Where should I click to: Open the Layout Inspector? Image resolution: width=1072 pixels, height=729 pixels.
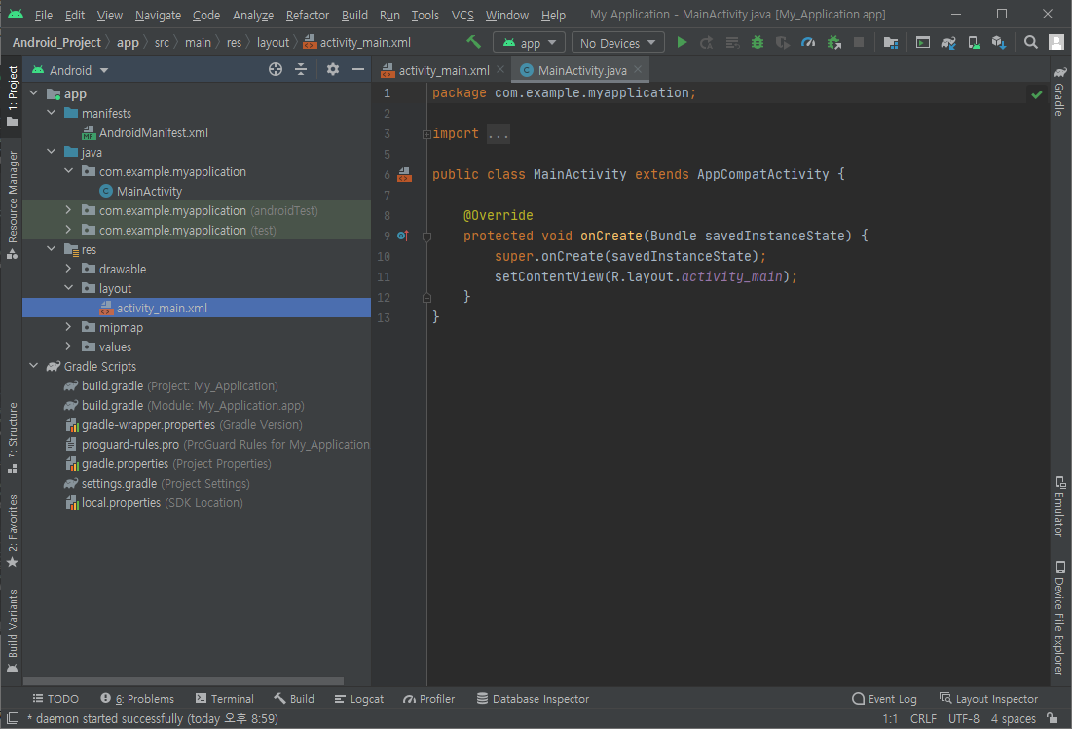[988, 699]
